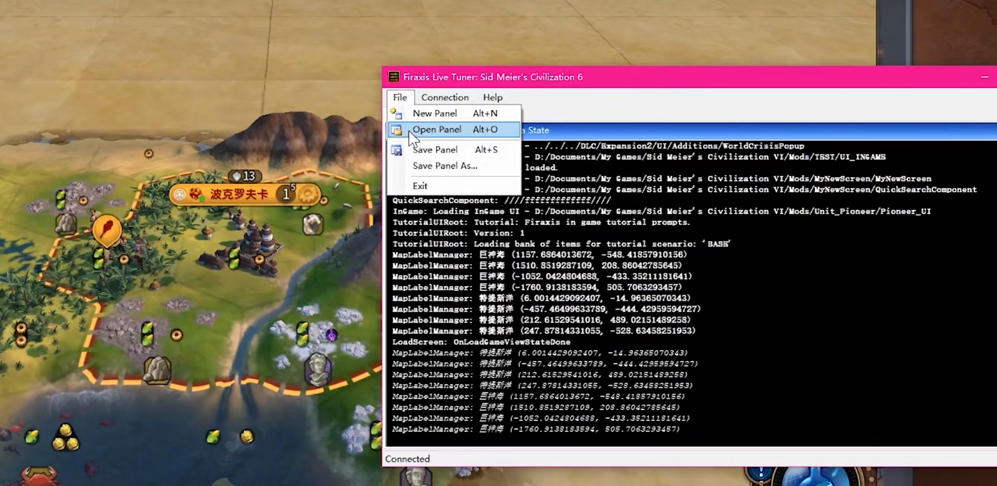Minimize the Firaxis Live Tuner window
This screenshot has width=997, height=486.
coord(985,77)
